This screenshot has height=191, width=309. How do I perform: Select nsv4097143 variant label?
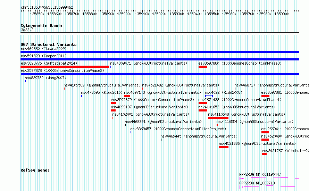click(x=162, y=92)
